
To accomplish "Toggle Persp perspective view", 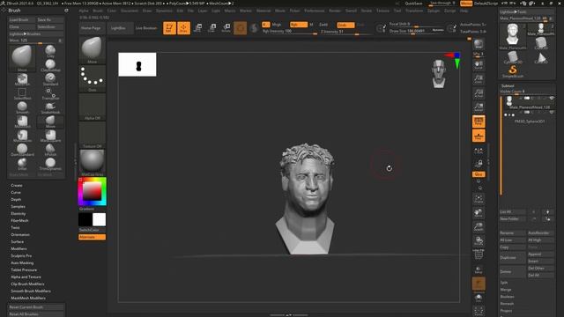I will [479, 122].
